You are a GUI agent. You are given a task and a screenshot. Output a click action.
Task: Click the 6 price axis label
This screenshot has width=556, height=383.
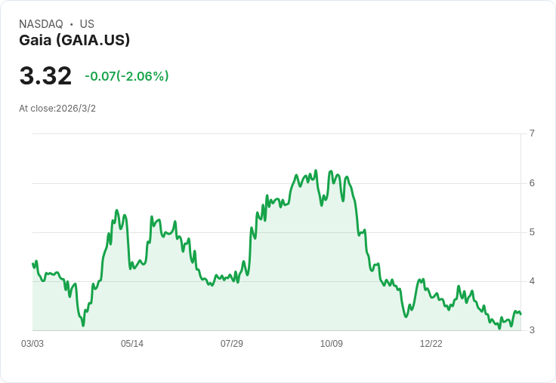(532, 183)
